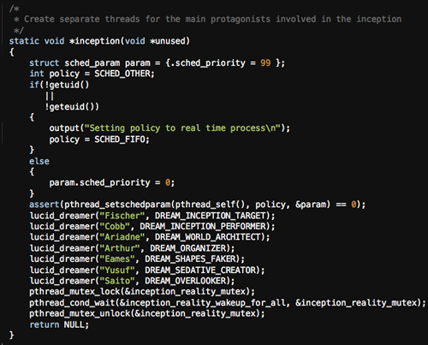The height and width of the screenshot is (345, 428).
Task: Click the string "Setting policy to real time process\n"
Action: click(x=182, y=128)
